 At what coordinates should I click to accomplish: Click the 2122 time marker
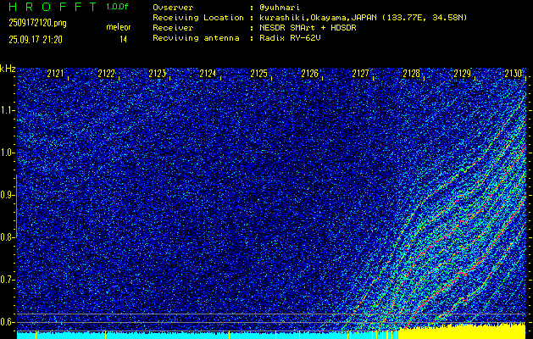(x=107, y=74)
